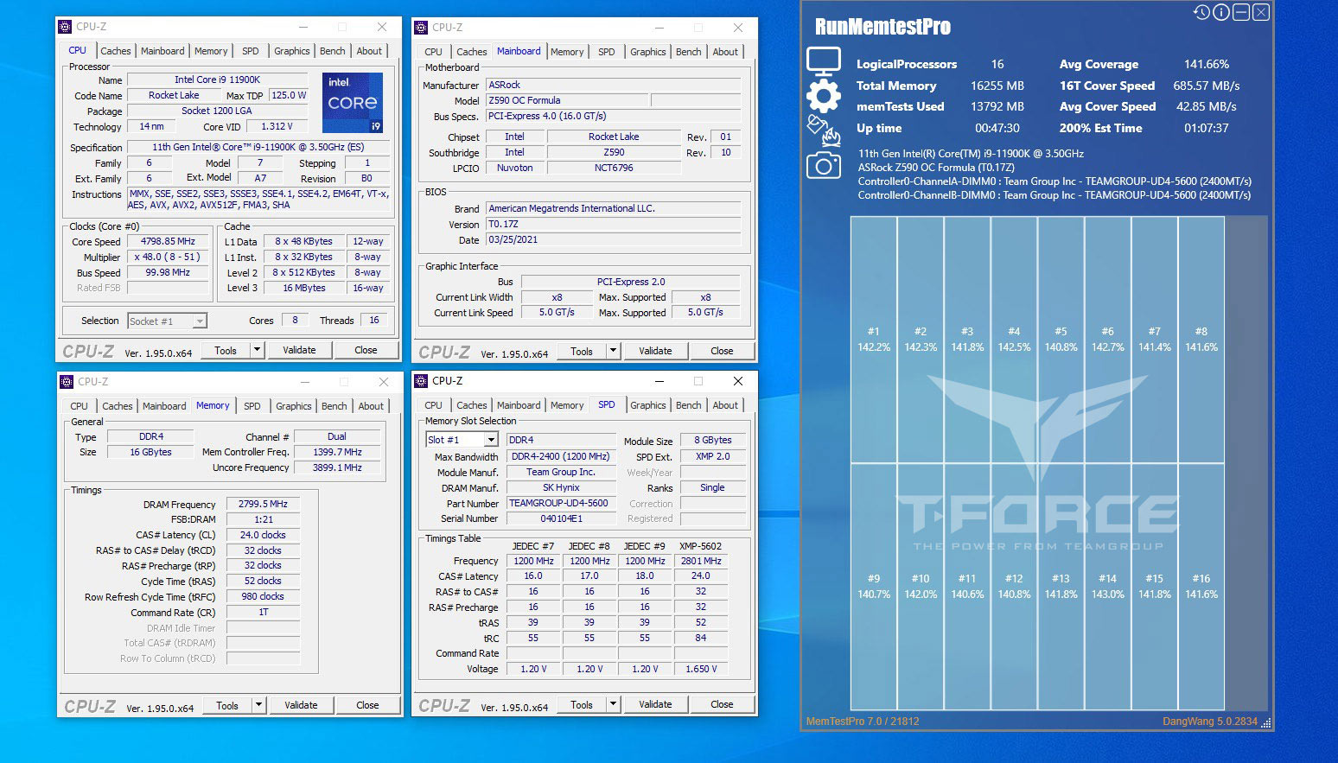Image resolution: width=1338 pixels, height=763 pixels.
Task: Expand Tools dropdown arrow in the CPU tab window
Action: (257, 350)
